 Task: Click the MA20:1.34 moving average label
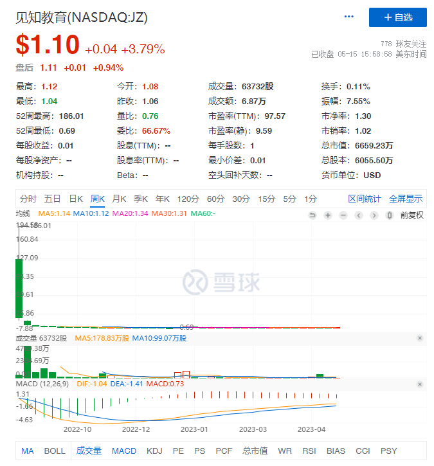tap(130, 213)
